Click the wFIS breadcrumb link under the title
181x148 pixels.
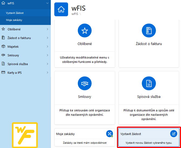click(x=75, y=14)
